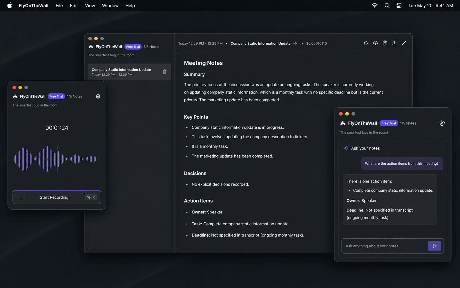This screenshot has width=460, height=288.
Task: Click the bullet about updating company description to tickers
Action: pyautogui.click(x=250, y=137)
